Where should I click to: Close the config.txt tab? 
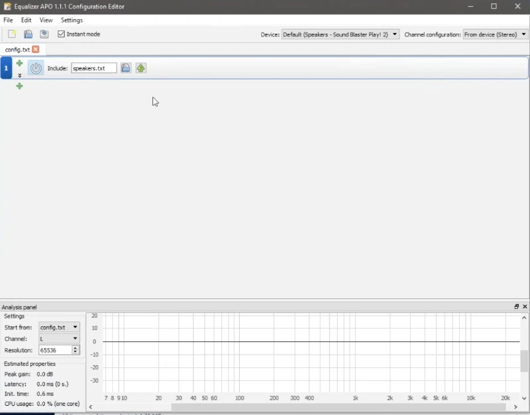coord(36,50)
